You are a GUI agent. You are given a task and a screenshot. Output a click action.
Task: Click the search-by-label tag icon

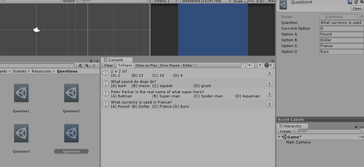coord(87,65)
